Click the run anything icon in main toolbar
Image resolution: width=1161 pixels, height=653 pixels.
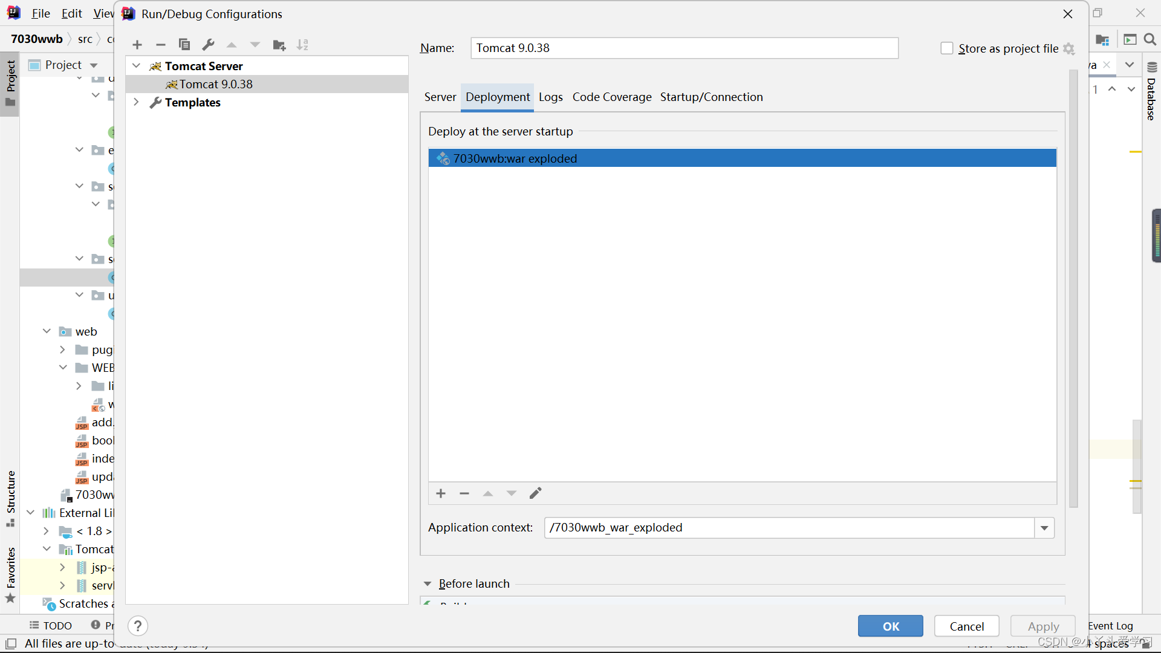coord(1130,39)
